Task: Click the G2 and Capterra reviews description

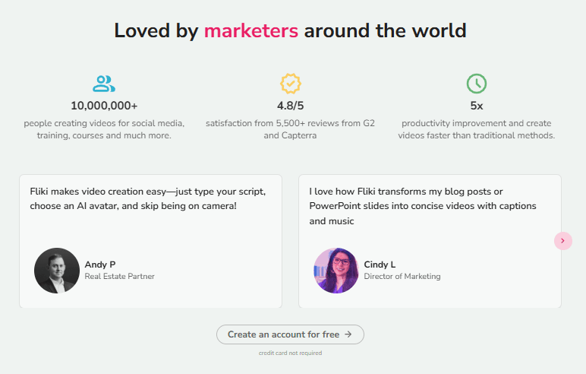Action: click(x=290, y=129)
